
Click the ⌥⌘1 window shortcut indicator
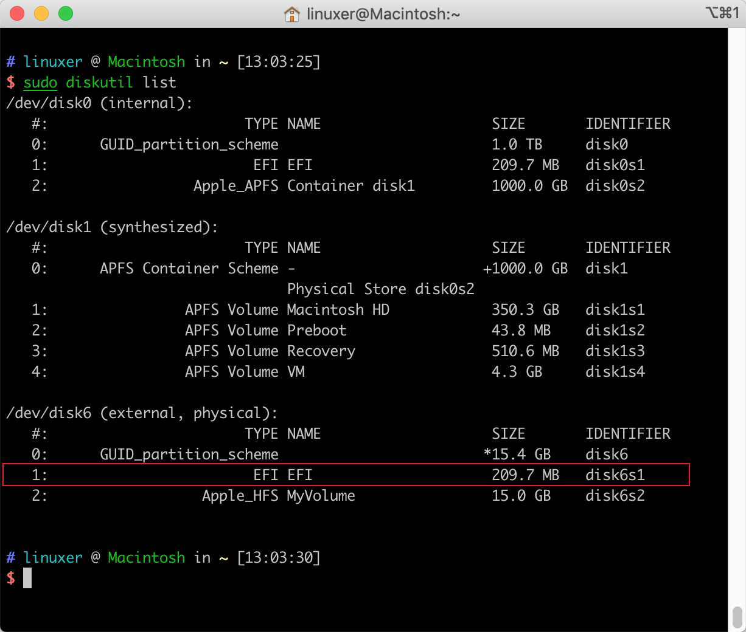tap(722, 13)
